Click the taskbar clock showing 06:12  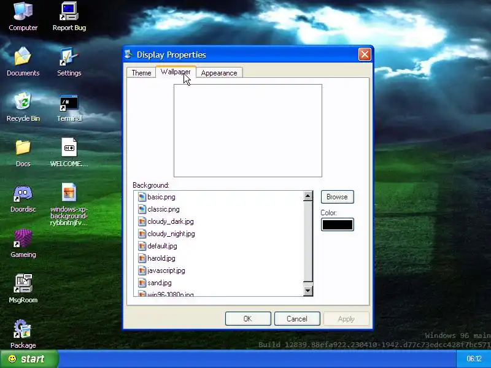(x=474, y=359)
